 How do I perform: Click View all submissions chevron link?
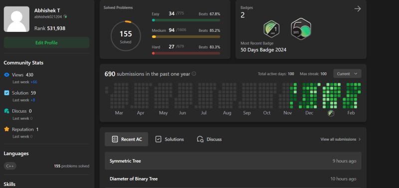click(x=341, y=139)
